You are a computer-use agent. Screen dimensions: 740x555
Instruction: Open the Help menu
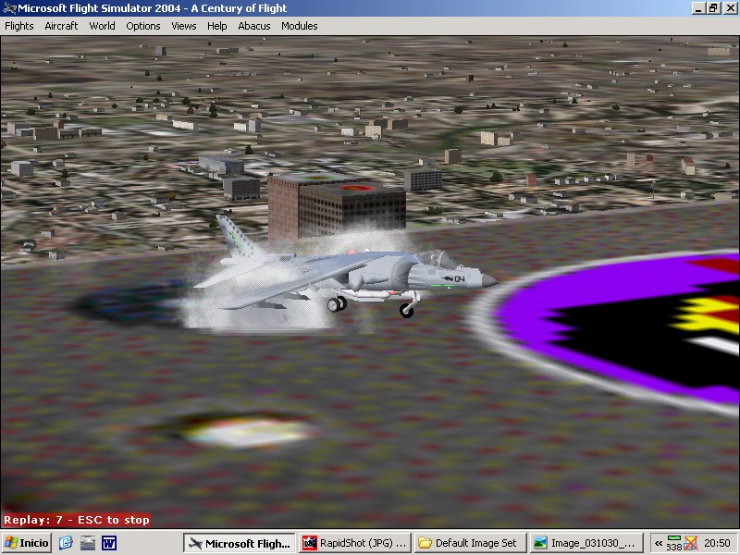(216, 26)
